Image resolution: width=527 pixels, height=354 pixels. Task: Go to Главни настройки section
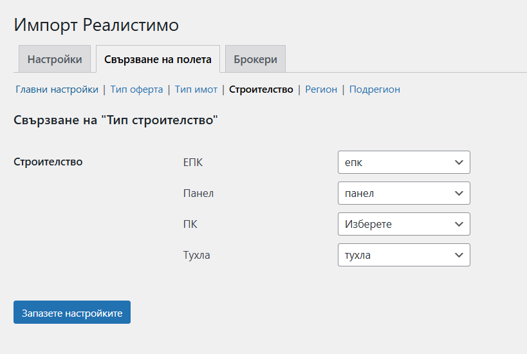pos(57,89)
